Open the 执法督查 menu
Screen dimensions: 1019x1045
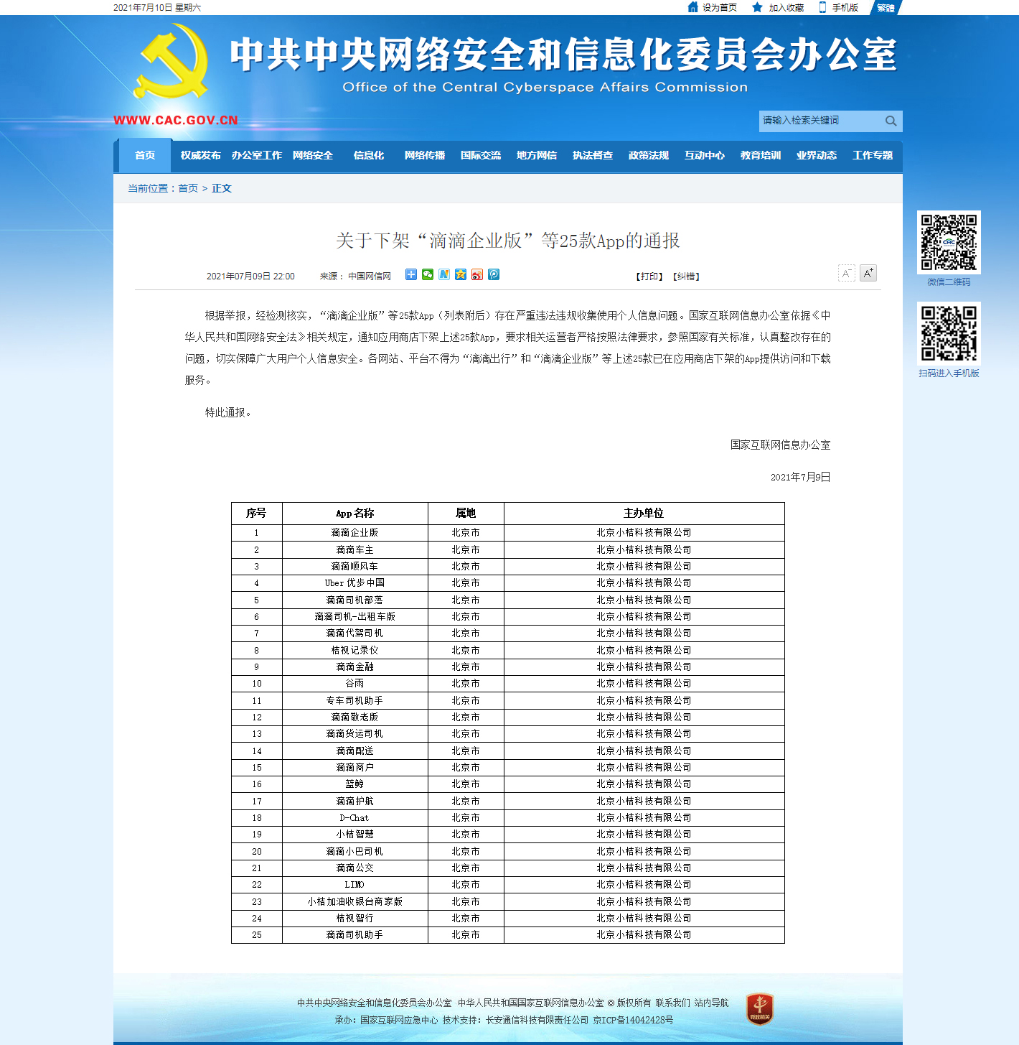593,155
